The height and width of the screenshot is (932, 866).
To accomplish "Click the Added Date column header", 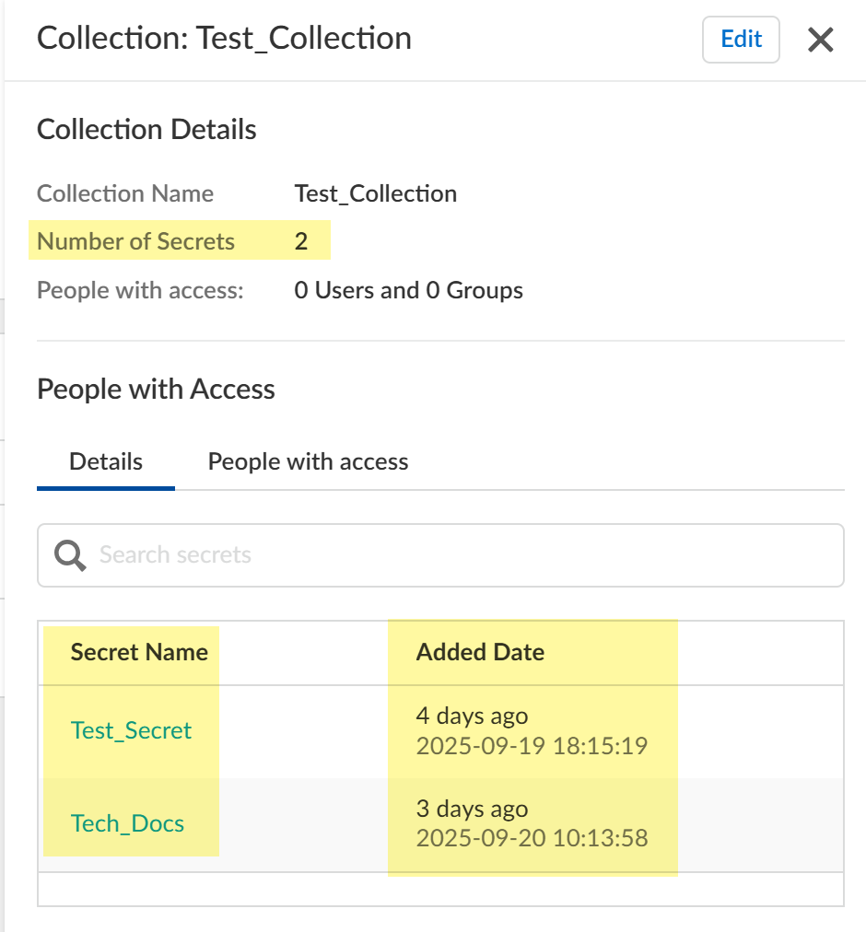I will click(480, 653).
